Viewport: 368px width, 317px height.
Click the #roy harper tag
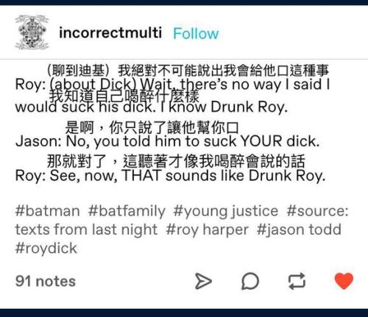(x=208, y=230)
